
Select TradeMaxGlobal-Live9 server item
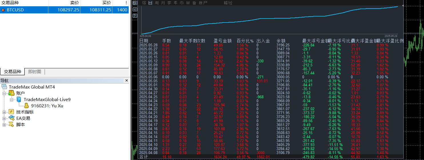[x=47, y=99]
